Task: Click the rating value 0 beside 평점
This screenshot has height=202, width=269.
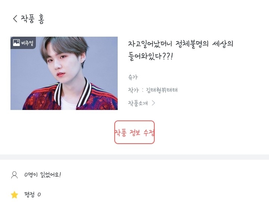Action: point(39,195)
